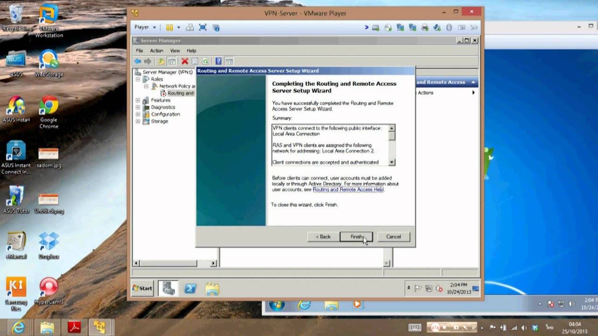Screen dimensions: 598x336
Task: Open the Routing and Remote Access Help link
Action: point(348,189)
